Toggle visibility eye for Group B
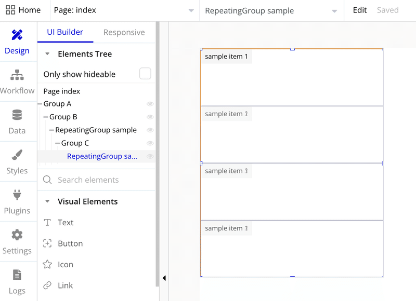Image resolution: width=416 pixels, height=301 pixels. pos(150,117)
